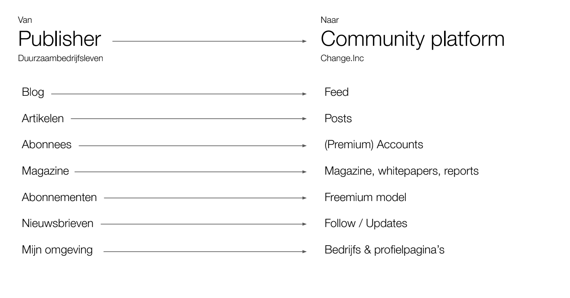Click Magazine, whitepapers, reports text
570x298 pixels.
pyautogui.click(x=402, y=171)
